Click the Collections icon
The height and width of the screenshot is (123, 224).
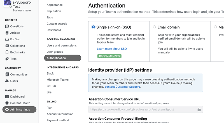tap(7, 46)
